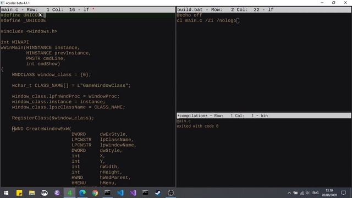
Task: Launch Microsoft Edge from the taskbar
Action: (x=82, y=193)
